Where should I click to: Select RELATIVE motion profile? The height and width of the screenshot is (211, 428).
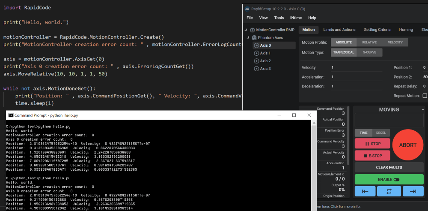coord(369,42)
